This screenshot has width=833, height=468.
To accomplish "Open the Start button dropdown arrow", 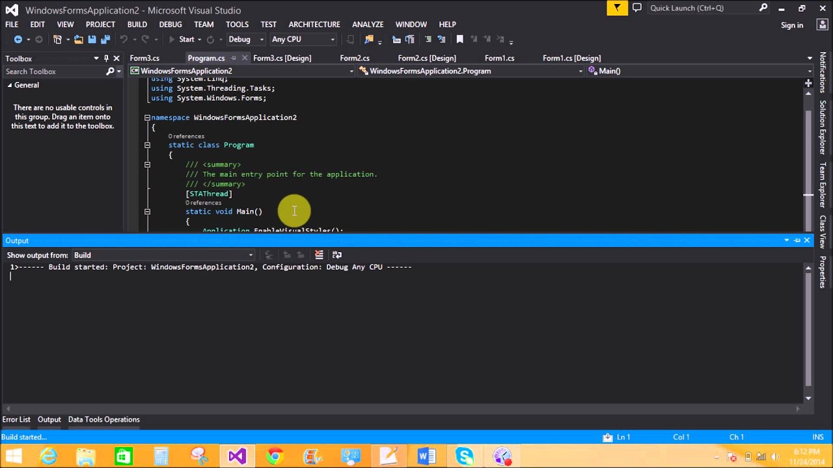I will (199, 40).
